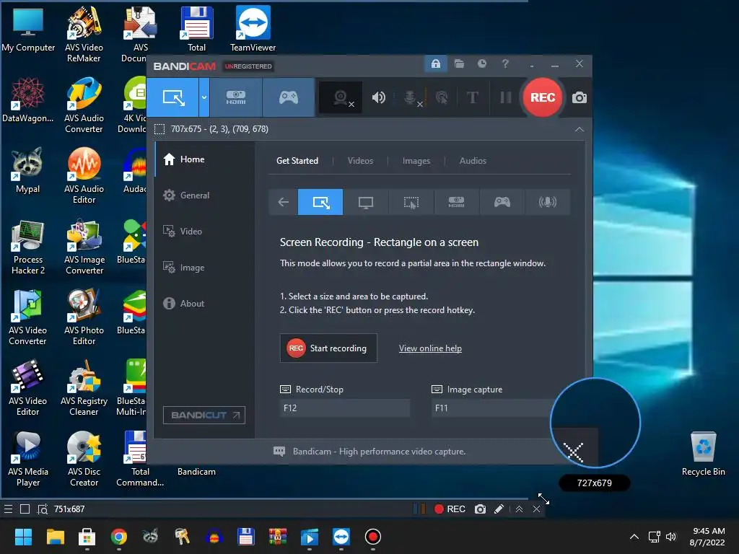Viewport: 739px width, 554px height.
Task: Open Recycle Bin desktop icon
Action: [703, 454]
